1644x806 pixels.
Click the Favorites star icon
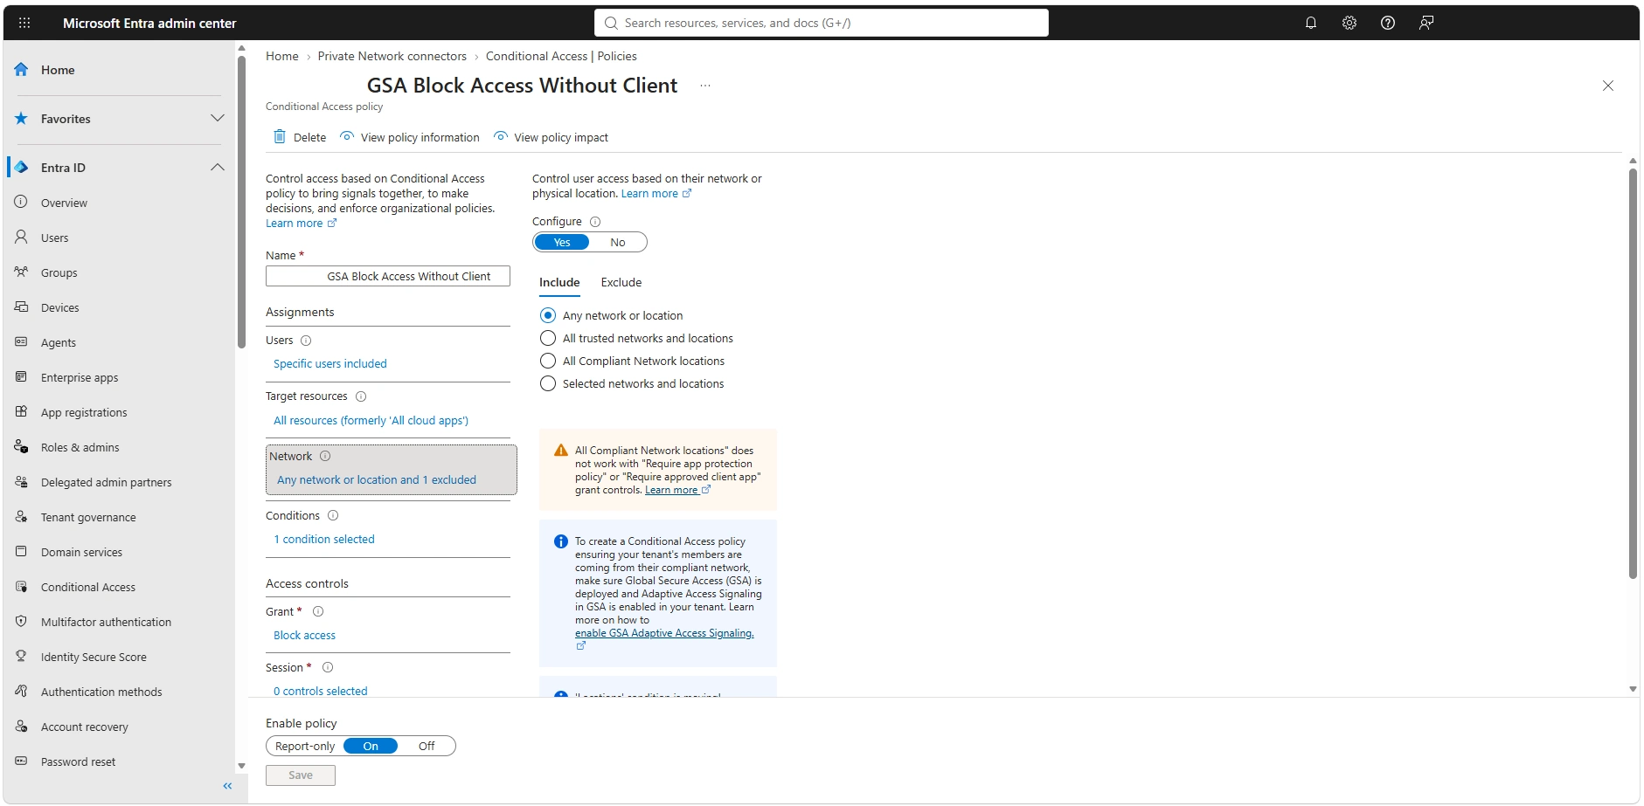point(22,119)
